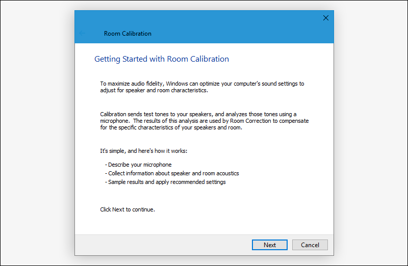The height and width of the screenshot is (266, 408).
Task: Click the paragraph starting 'Calibration sends test tones'
Action: pyautogui.click(x=205, y=121)
